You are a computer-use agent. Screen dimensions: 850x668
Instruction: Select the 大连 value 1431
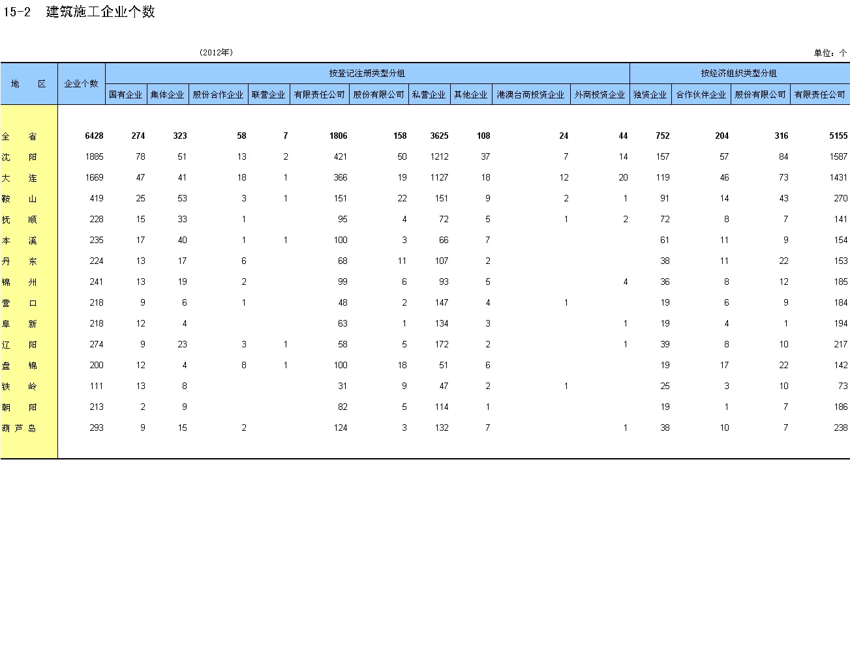(x=838, y=177)
